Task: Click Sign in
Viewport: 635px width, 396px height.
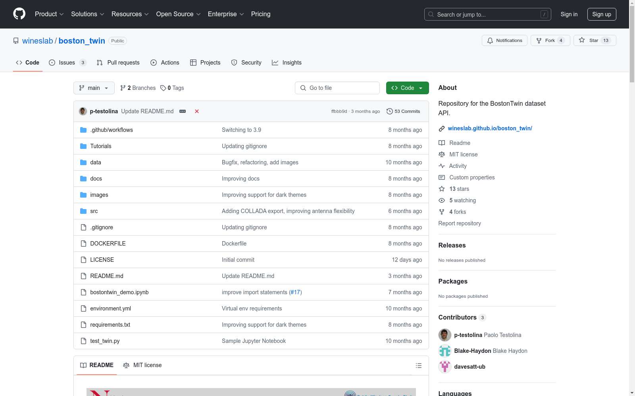Action: coord(569,14)
